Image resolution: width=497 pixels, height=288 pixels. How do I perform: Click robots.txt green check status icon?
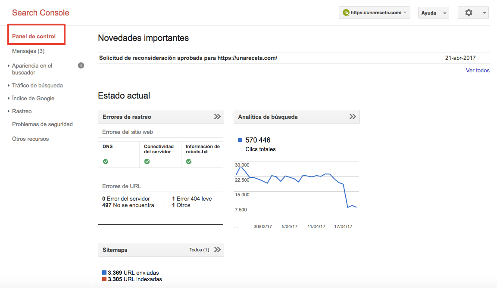coord(189,161)
